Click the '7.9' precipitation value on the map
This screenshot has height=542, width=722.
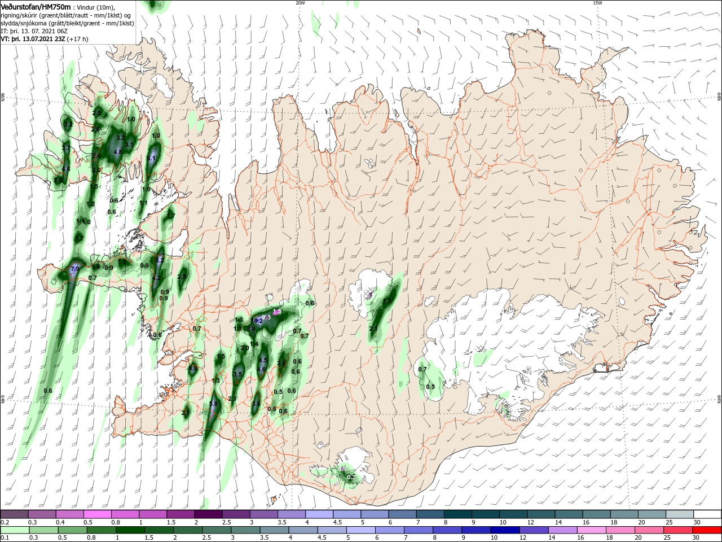pos(75,269)
